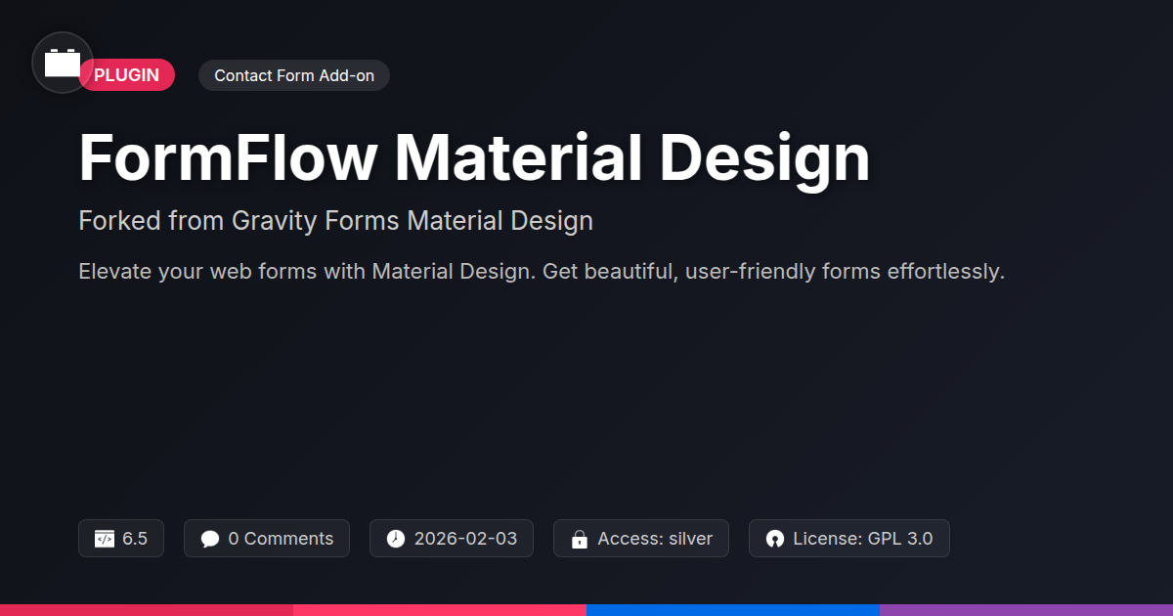This screenshot has width=1173, height=616.
Task: Click the open source license icon
Action: 775,539
